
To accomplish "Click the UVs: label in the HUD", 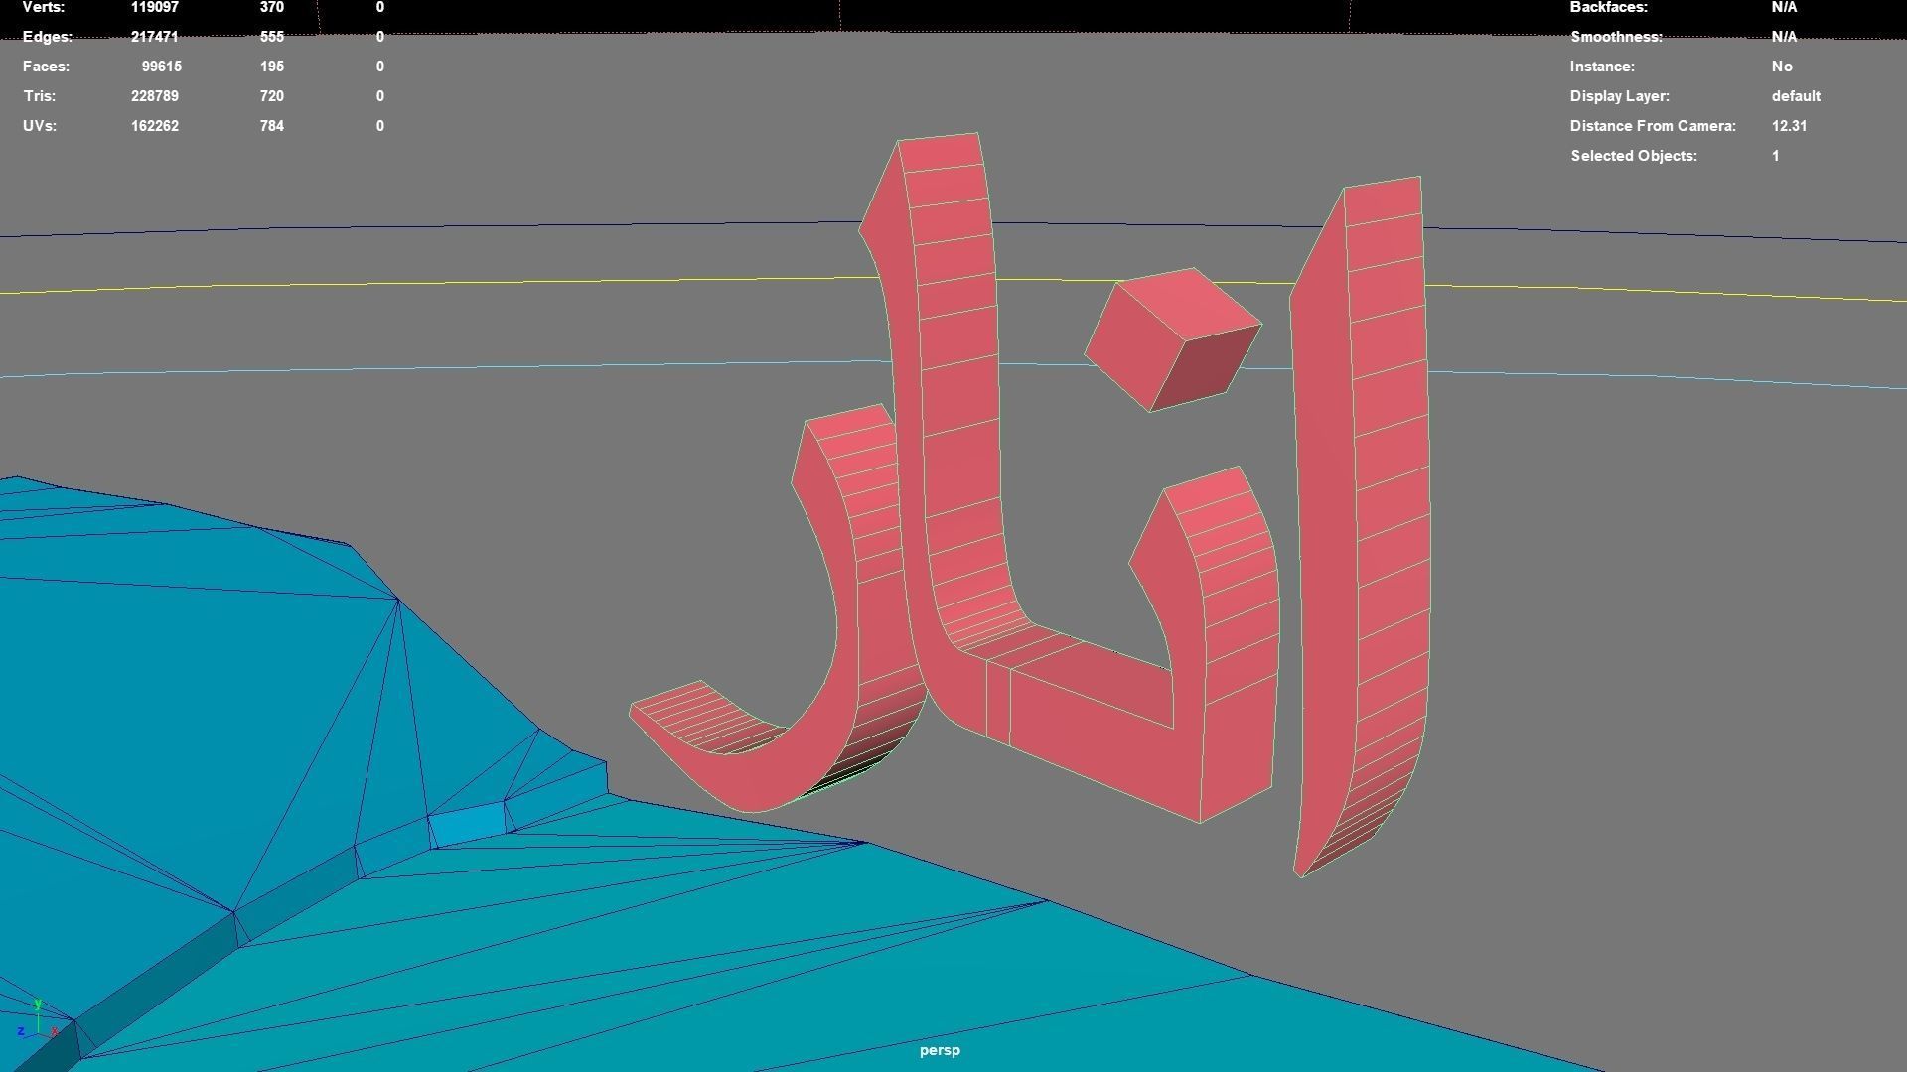I will (x=40, y=126).
